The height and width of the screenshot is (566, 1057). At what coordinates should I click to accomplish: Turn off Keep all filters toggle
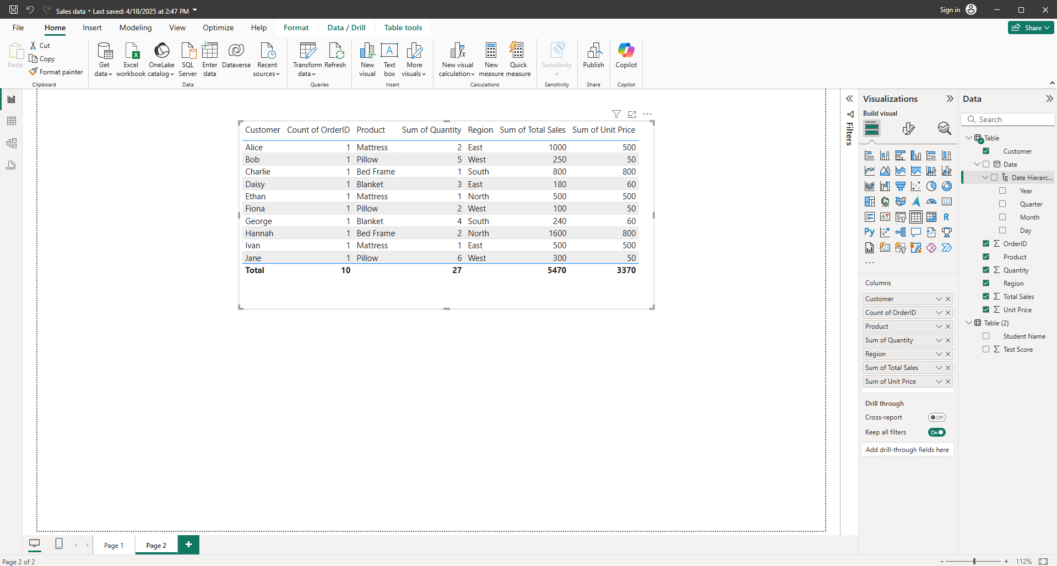(936, 432)
